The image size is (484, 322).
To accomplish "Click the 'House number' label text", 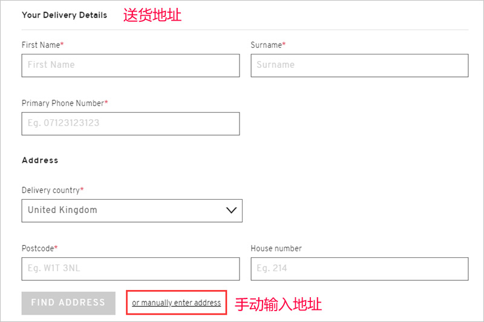I will [276, 249].
